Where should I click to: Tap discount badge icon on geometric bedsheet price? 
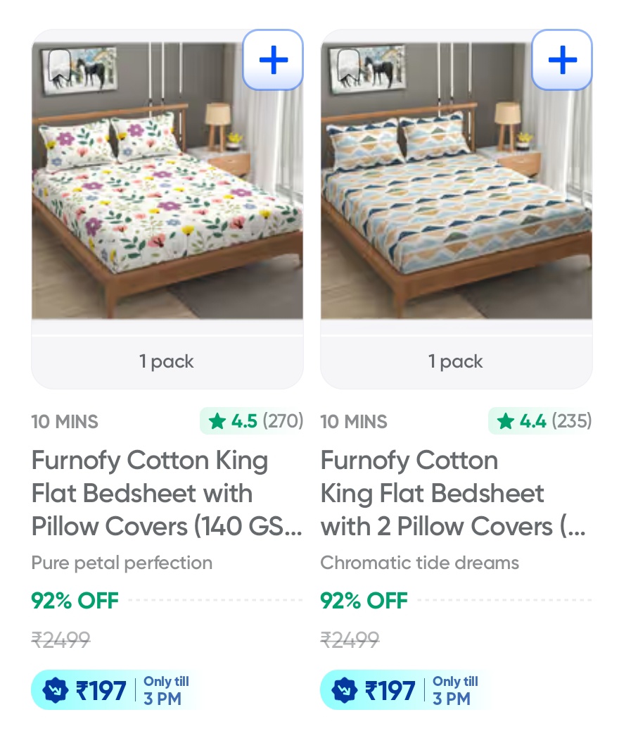click(x=345, y=690)
